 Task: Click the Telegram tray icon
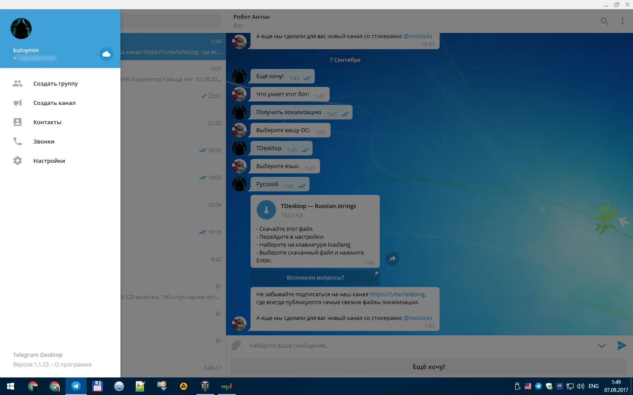[538, 386]
